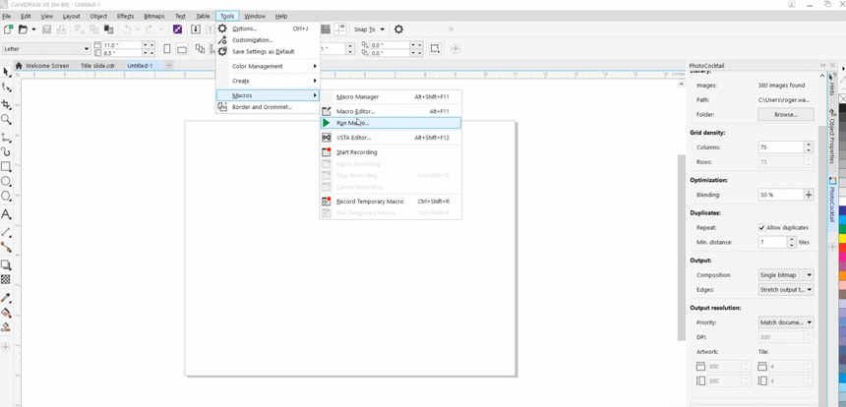Image resolution: width=846 pixels, height=407 pixels.
Task: Choose Start Recording menu item
Action: [391, 152]
